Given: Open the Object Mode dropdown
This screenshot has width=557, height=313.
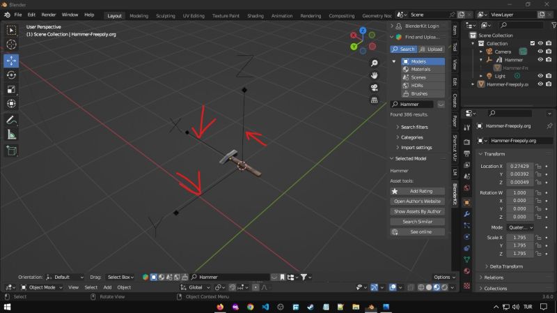Looking at the screenshot, I should 42,287.
